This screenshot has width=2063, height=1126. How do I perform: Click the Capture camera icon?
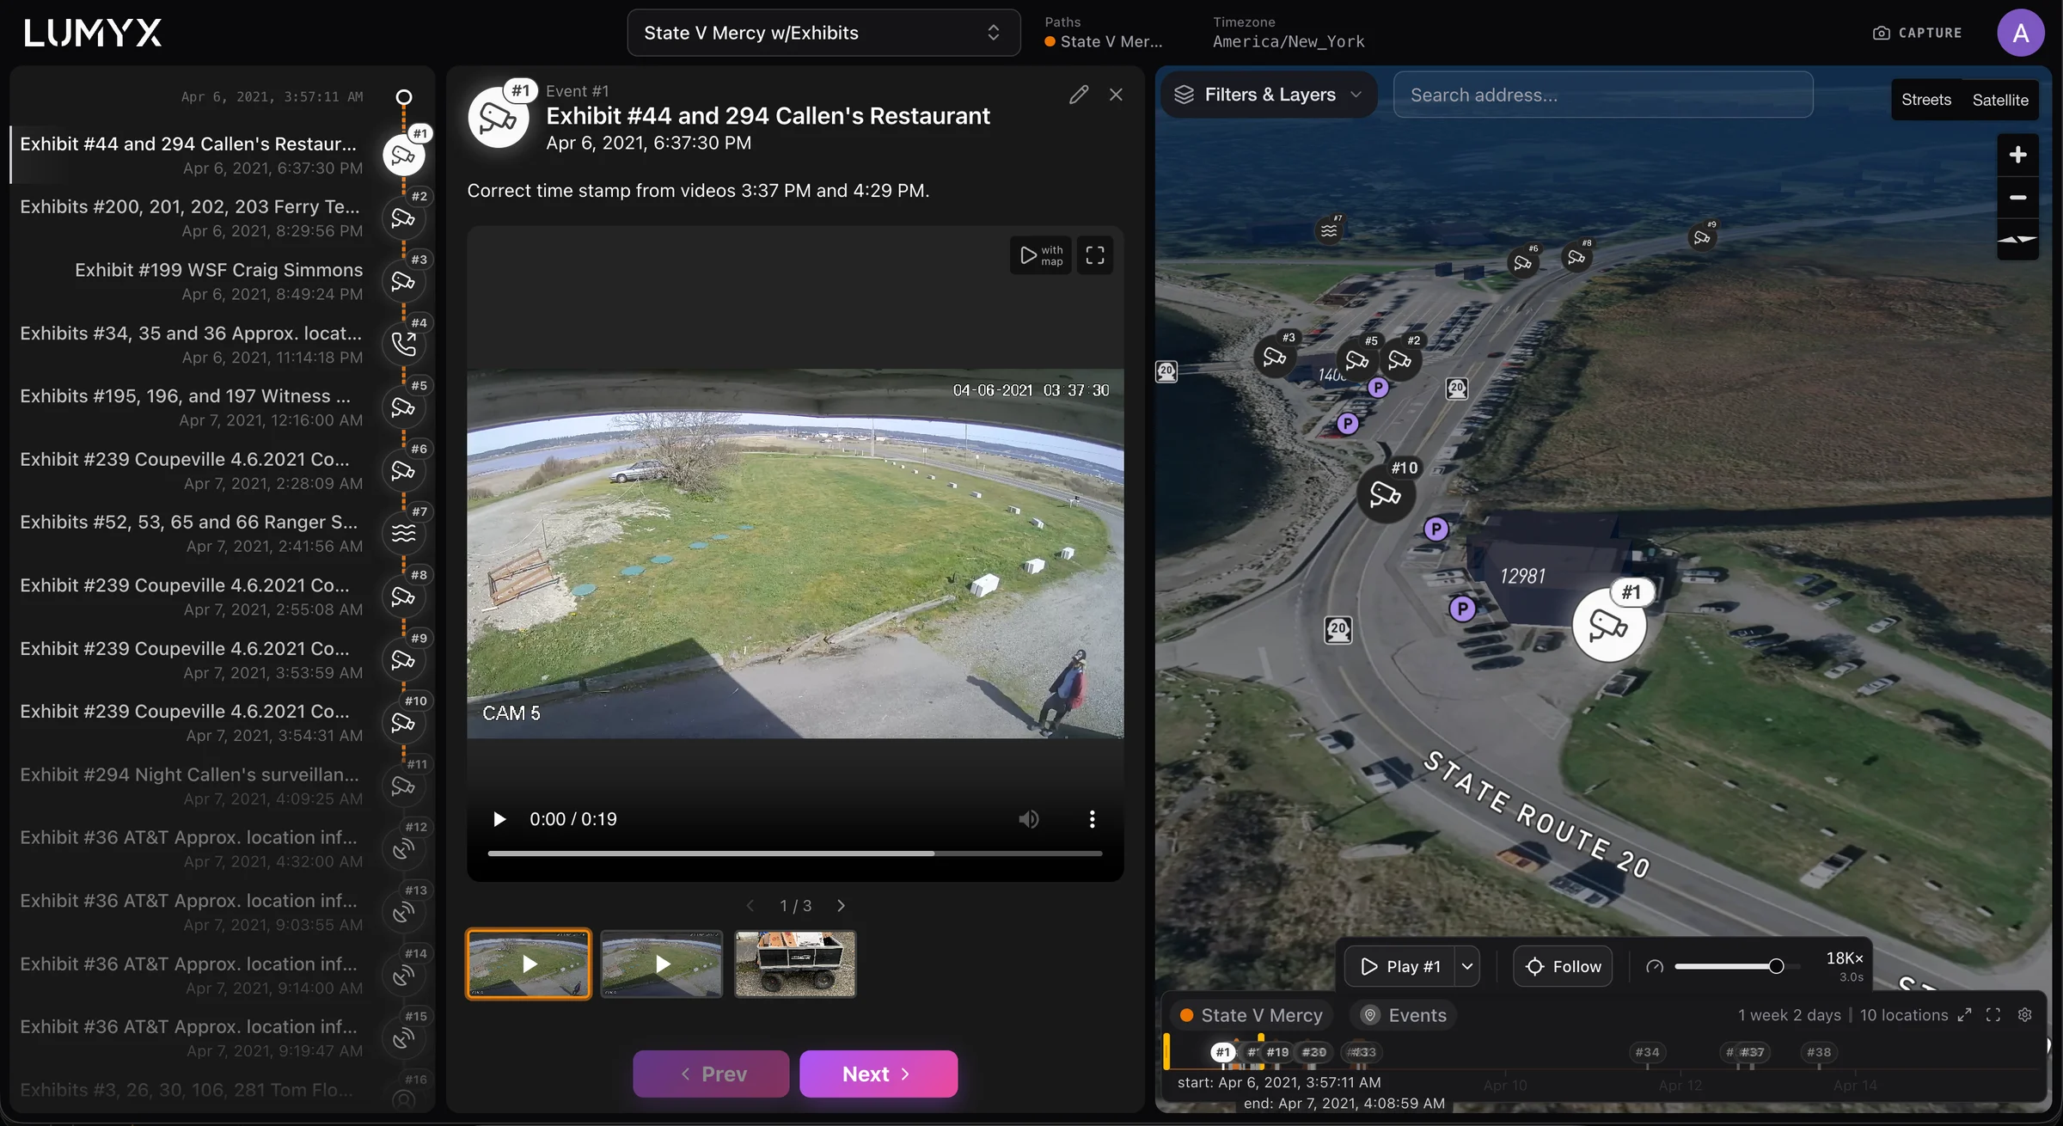[x=1881, y=33]
